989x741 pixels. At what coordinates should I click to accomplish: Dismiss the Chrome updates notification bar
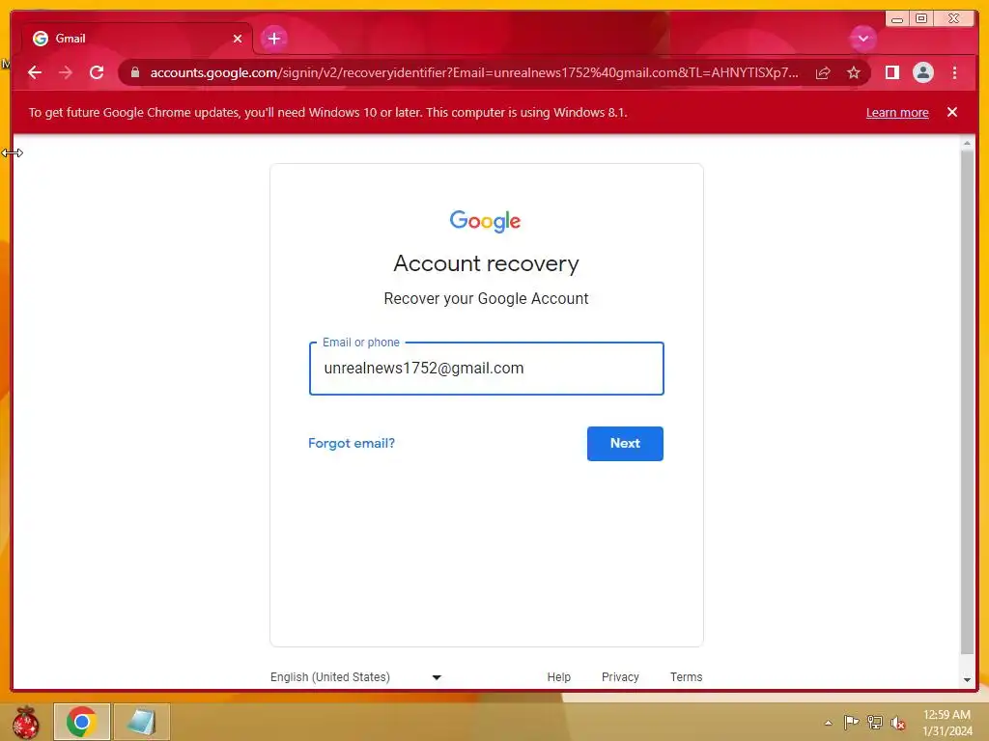coord(951,112)
